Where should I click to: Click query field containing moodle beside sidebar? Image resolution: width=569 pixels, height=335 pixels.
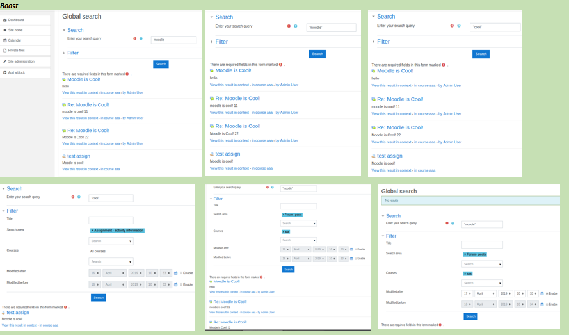point(173,40)
